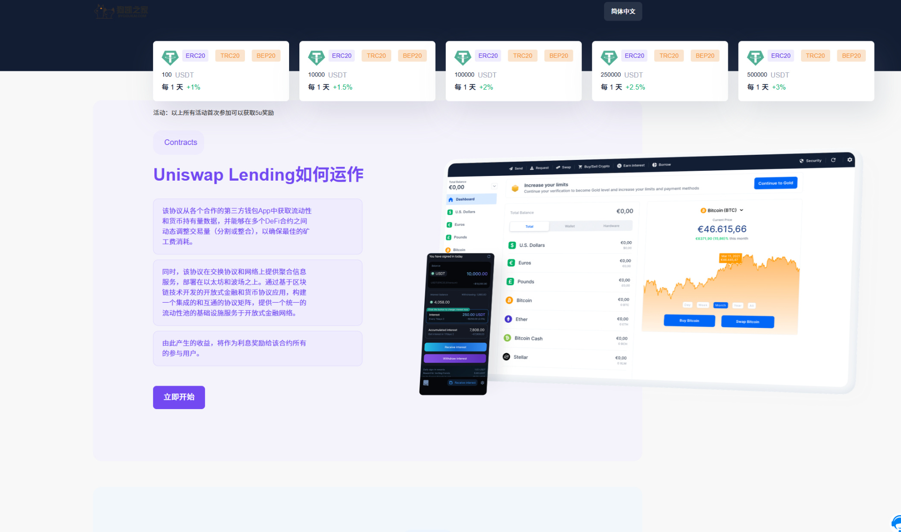The height and width of the screenshot is (532, 901).
Task: Click the 立即开始 button
Action: tap(179, 397)
